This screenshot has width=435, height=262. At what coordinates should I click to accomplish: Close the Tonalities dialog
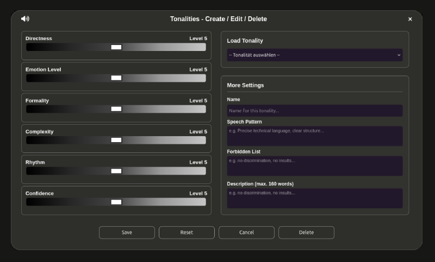point(410,19)
